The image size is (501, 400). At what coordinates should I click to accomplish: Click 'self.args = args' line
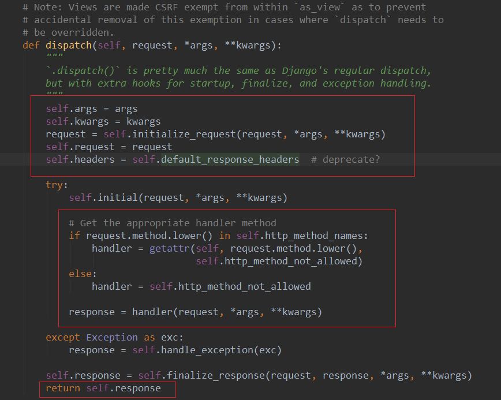[x=91, y=109]
